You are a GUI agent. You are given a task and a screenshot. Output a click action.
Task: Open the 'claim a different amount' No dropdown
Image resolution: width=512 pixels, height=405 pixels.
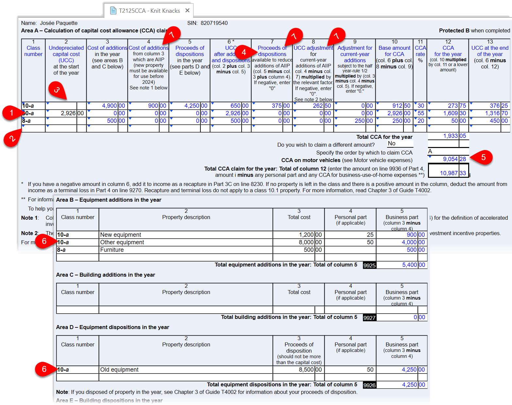pos(400,144)
